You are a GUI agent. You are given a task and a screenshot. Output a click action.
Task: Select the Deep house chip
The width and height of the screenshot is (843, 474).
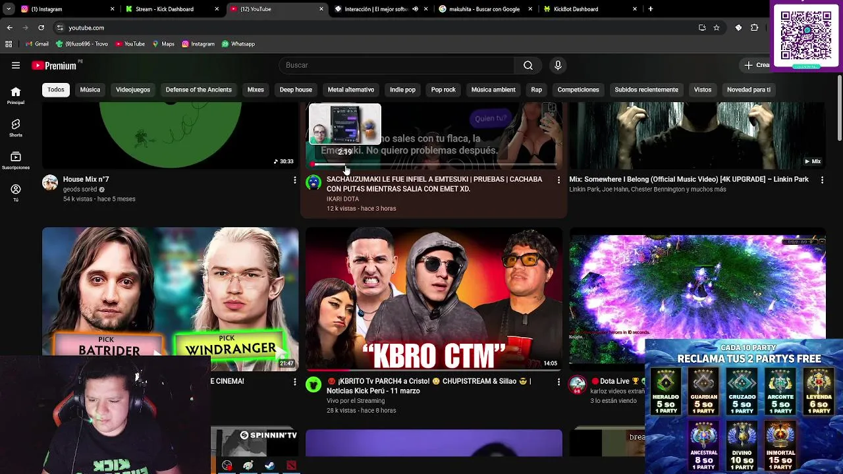coord(296,90)
